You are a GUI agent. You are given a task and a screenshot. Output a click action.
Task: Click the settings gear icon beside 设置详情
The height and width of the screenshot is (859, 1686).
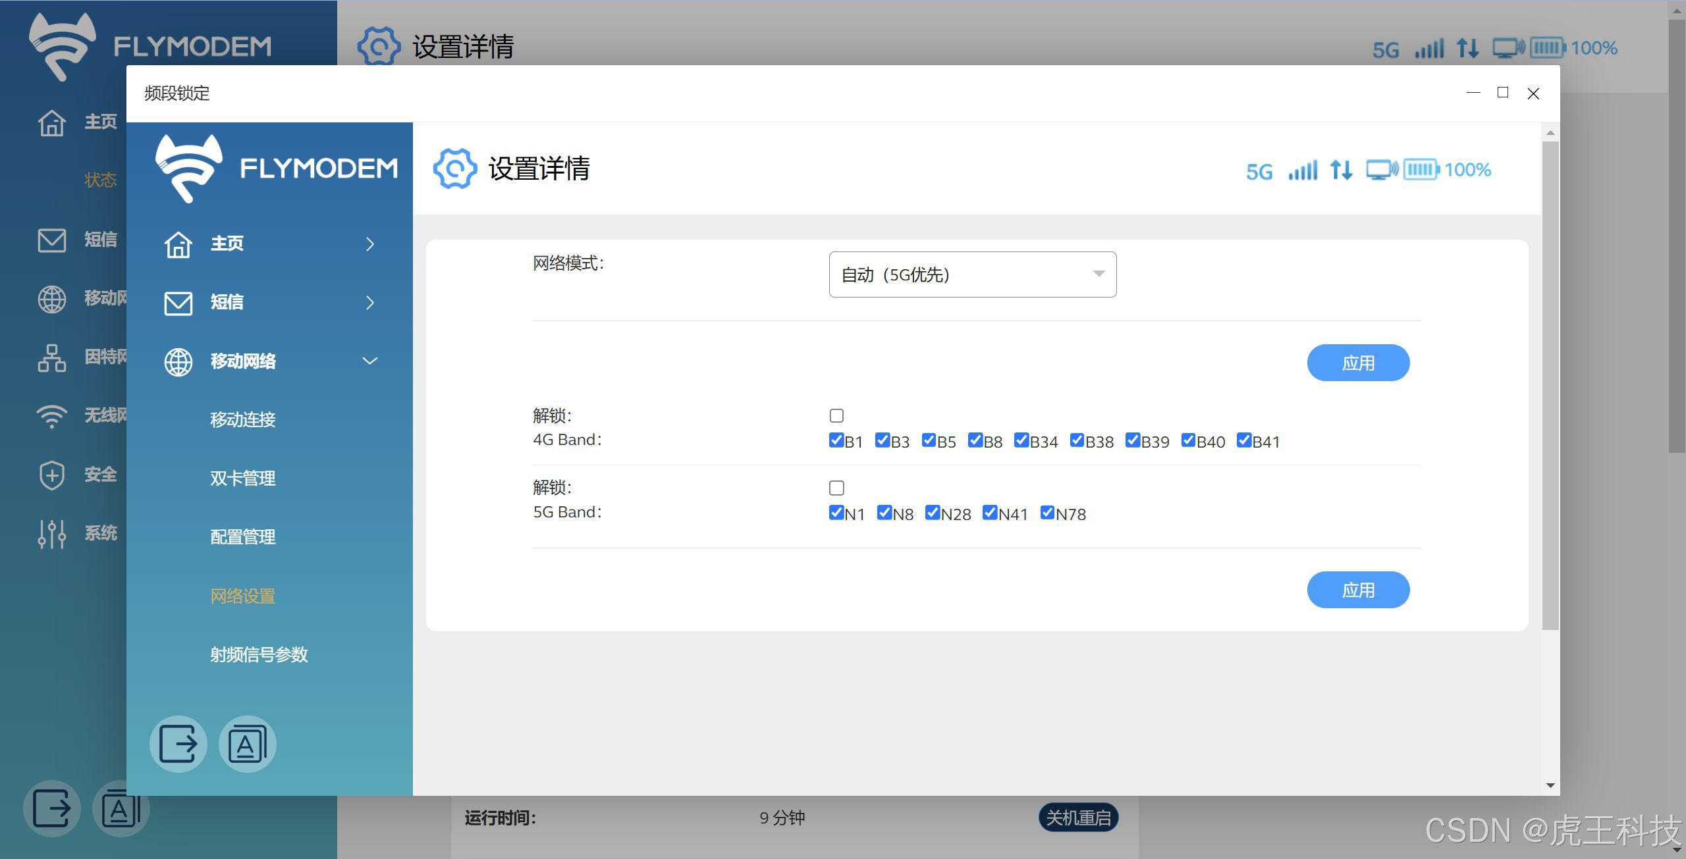coord(454,169)
